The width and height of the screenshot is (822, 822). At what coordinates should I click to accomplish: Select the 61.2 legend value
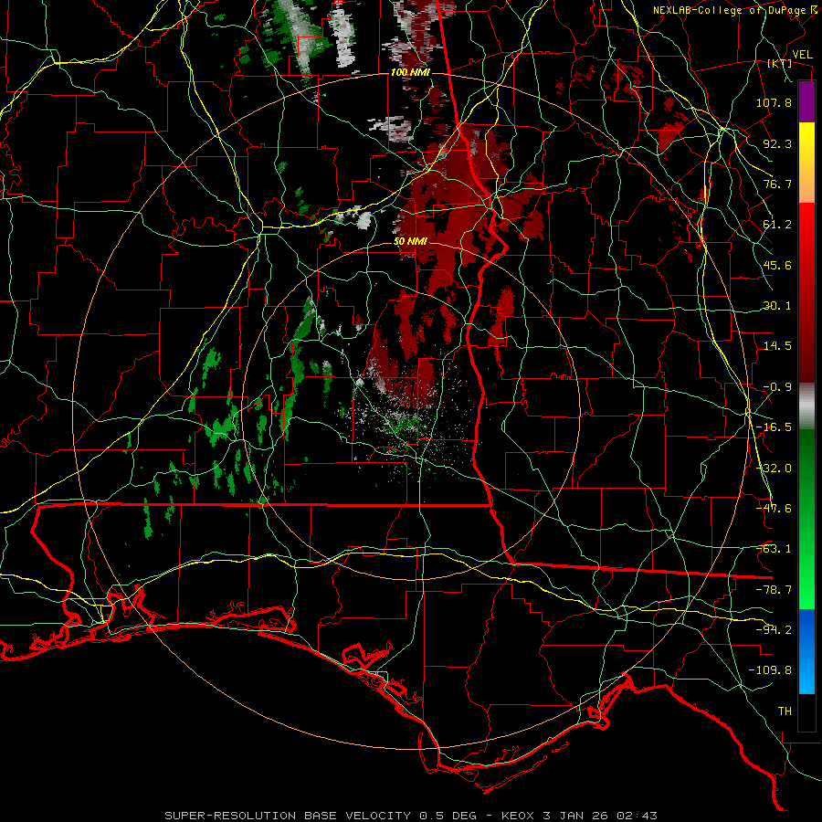[777, 225]
